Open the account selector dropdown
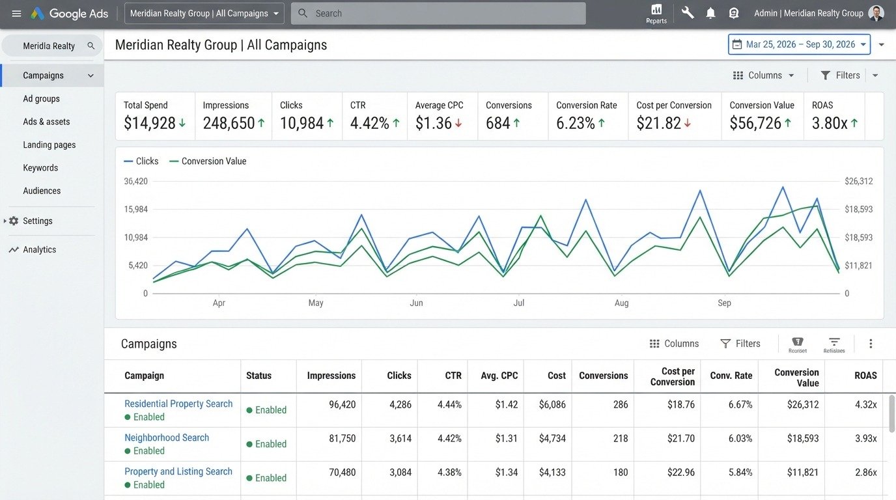The width and height of the screenshot is (896, 500). tap(204, 13)
